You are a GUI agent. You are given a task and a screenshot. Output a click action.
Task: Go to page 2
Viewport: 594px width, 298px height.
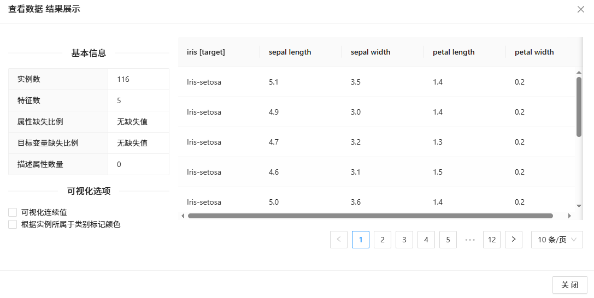click(x=383, y=240)
